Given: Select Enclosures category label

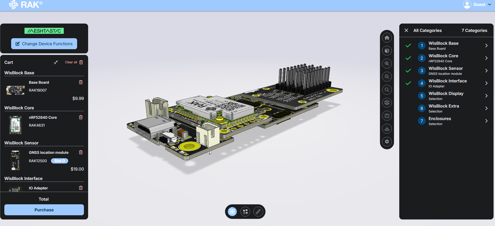Looking at the screenshot, I should coord(440,119).
